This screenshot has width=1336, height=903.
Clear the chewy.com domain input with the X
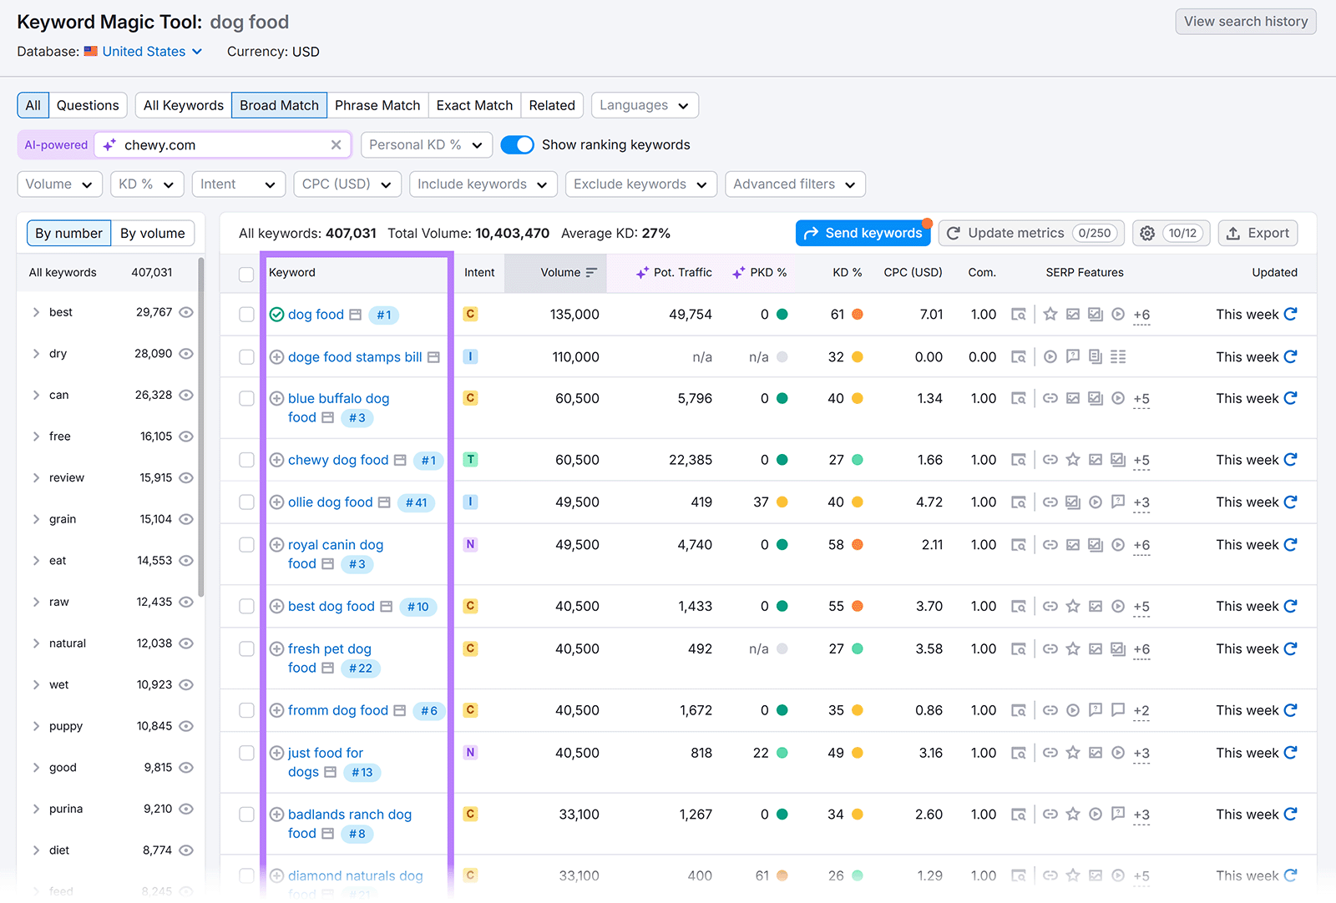point(337,144)
